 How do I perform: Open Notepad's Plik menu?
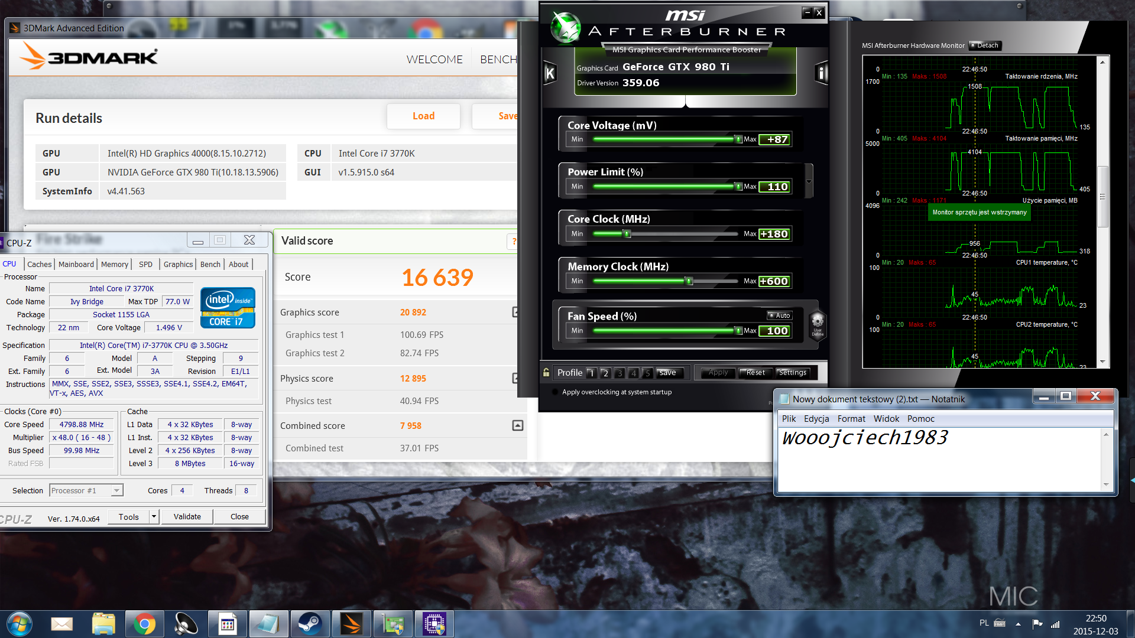click(x=789, y=418)
